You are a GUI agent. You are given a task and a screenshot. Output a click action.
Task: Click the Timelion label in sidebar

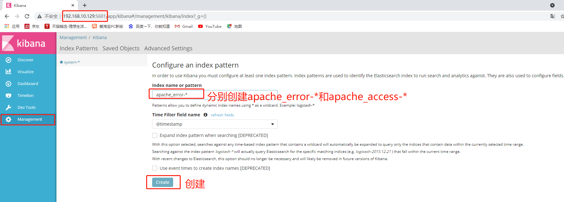25,96
